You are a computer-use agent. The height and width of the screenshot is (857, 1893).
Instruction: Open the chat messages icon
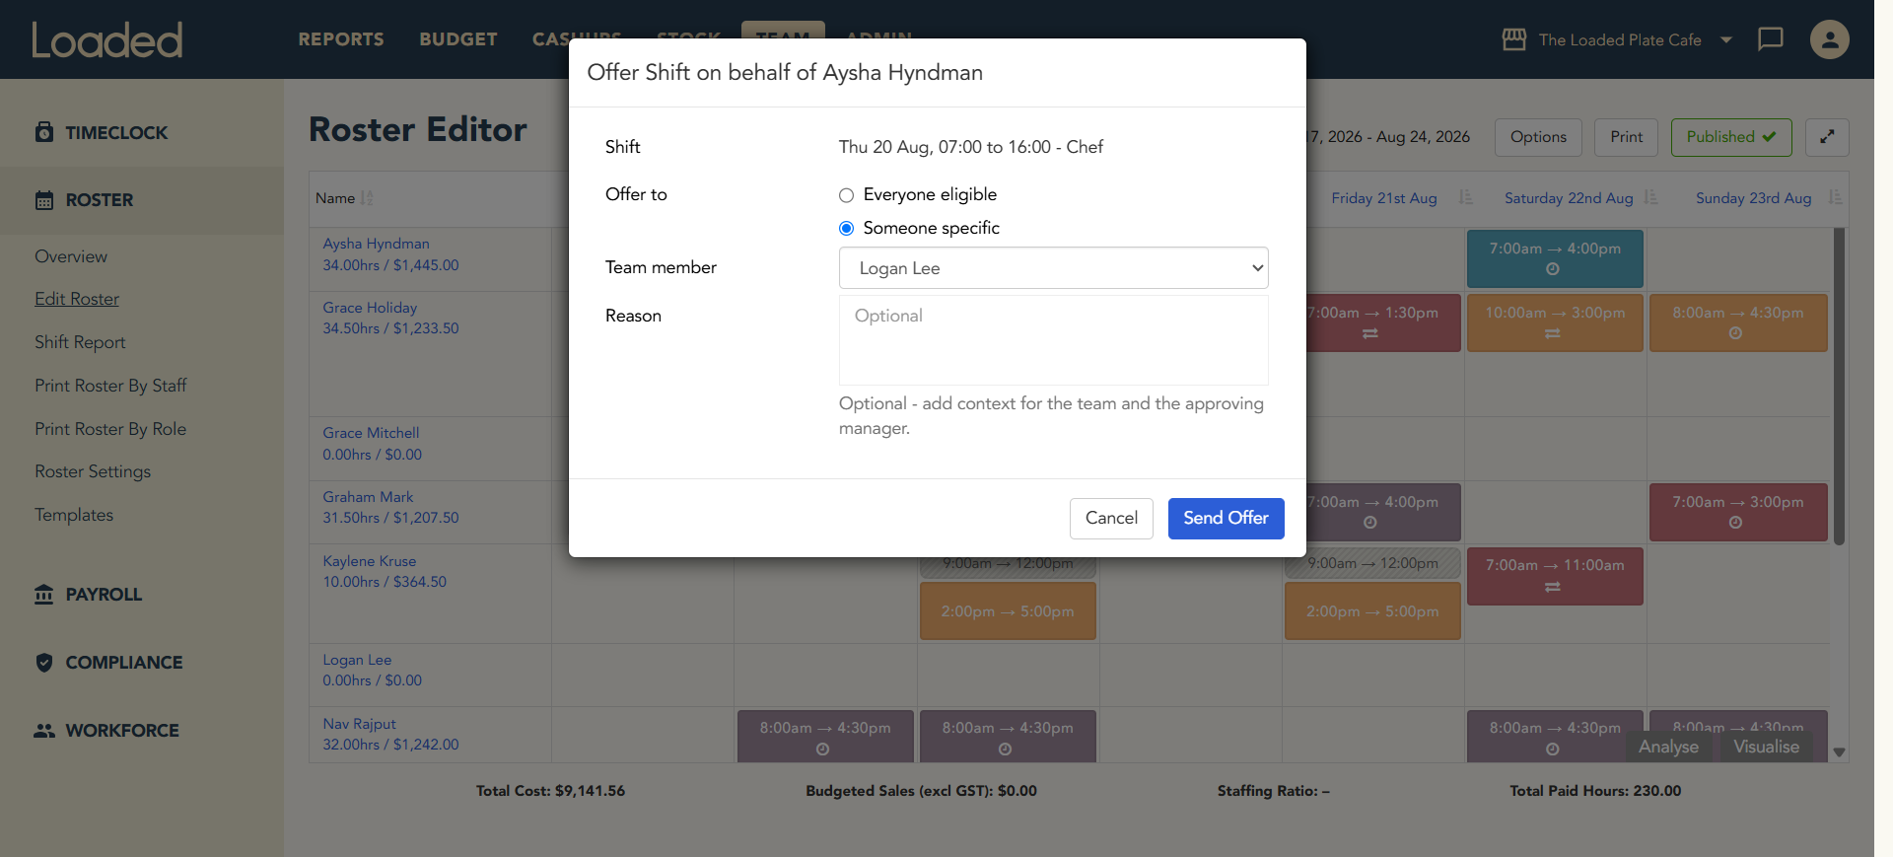point(1771,39)
